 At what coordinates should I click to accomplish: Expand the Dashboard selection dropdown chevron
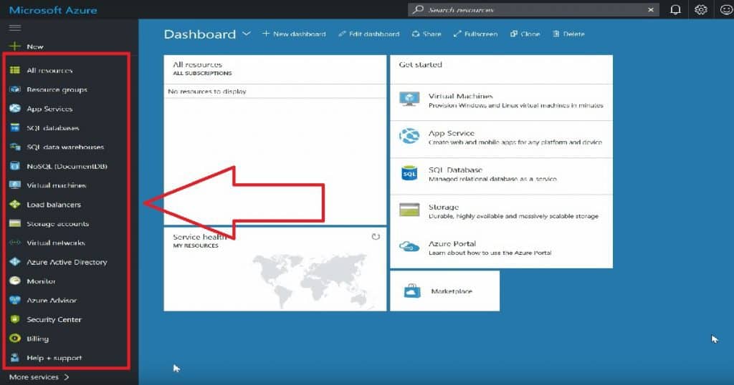(x=247, y=34)
